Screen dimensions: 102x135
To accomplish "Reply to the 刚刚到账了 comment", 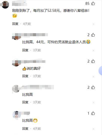I will [15, 24].
